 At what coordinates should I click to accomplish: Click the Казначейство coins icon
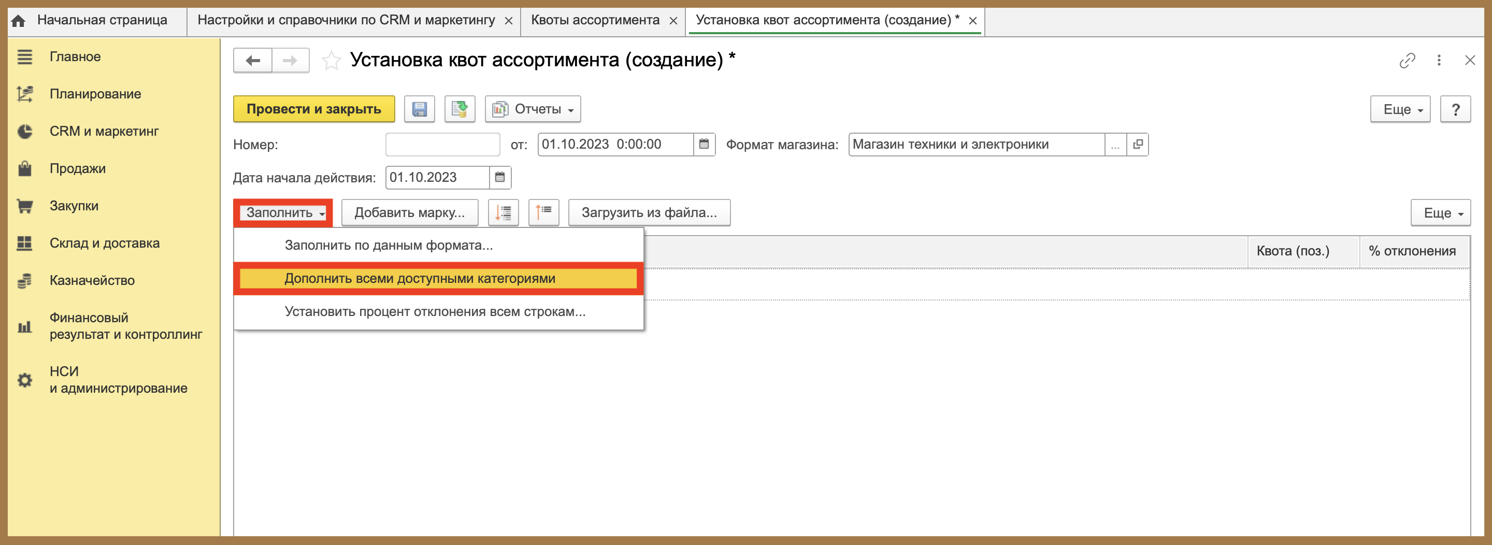click(24, 281)
